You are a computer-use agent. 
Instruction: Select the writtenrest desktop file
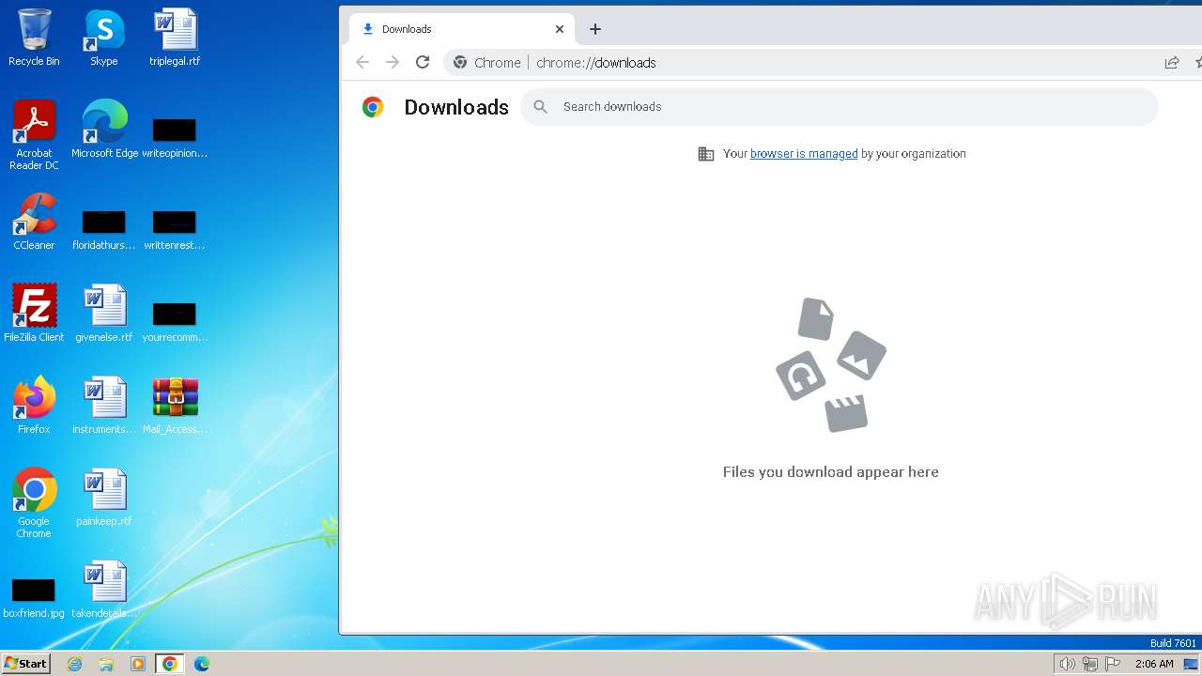(x=175, y=230)
